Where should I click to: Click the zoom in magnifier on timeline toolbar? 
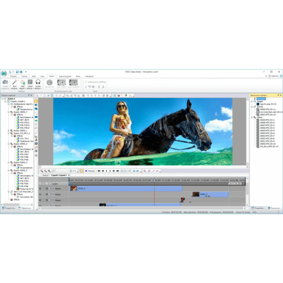(x=41, y=171)
